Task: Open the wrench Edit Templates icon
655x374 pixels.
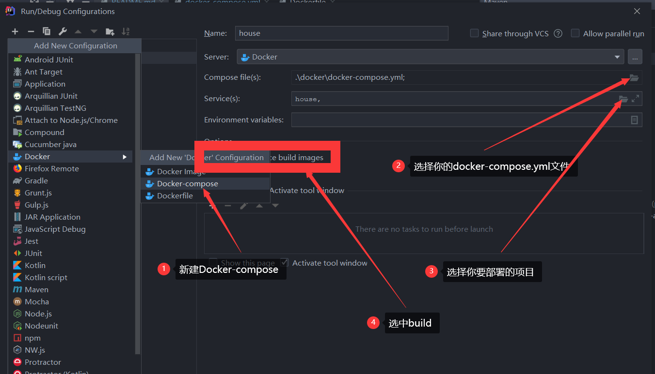Action: pos(63,31)
